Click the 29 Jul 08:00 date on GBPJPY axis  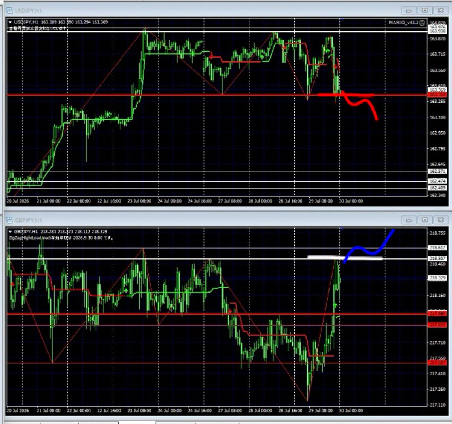(321, 410)
